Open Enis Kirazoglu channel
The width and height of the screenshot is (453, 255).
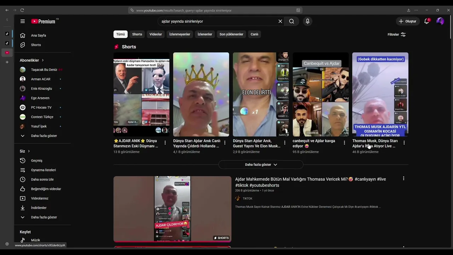click(41, 89)
